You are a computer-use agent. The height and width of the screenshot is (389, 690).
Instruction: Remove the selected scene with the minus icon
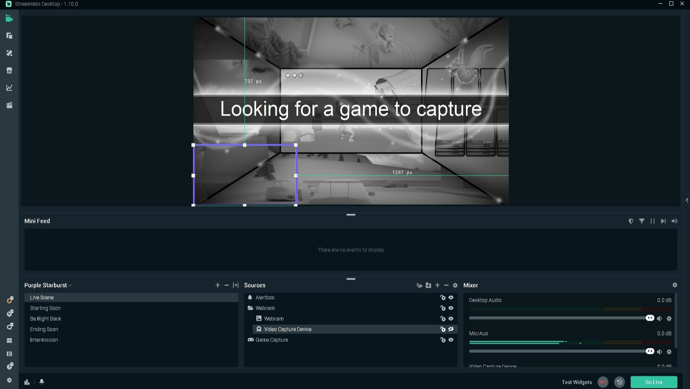[227, 285]
